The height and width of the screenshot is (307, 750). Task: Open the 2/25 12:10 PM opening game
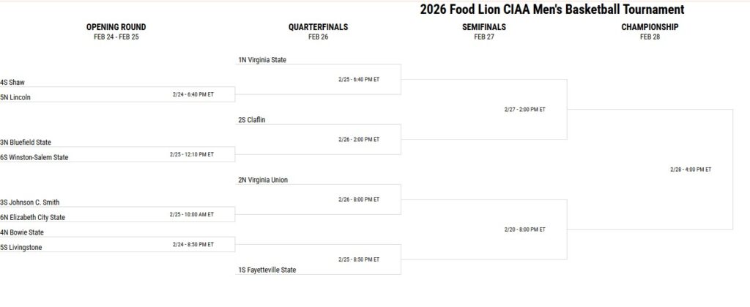(191, 154)
